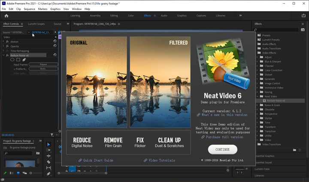The image size is (309, 182).
Task: Click the Lumetri Color panel header
Action: (x=262, y=169)
